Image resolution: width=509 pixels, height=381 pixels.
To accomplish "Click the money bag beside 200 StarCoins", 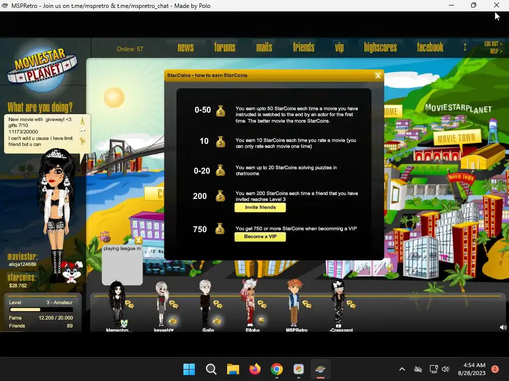I will (x=220, y=195).
